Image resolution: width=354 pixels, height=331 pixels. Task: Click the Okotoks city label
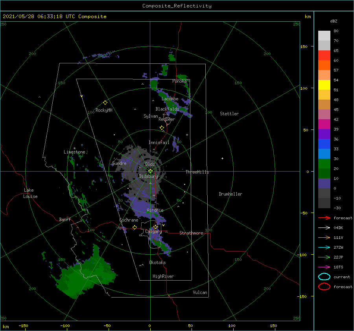(157, 263)
